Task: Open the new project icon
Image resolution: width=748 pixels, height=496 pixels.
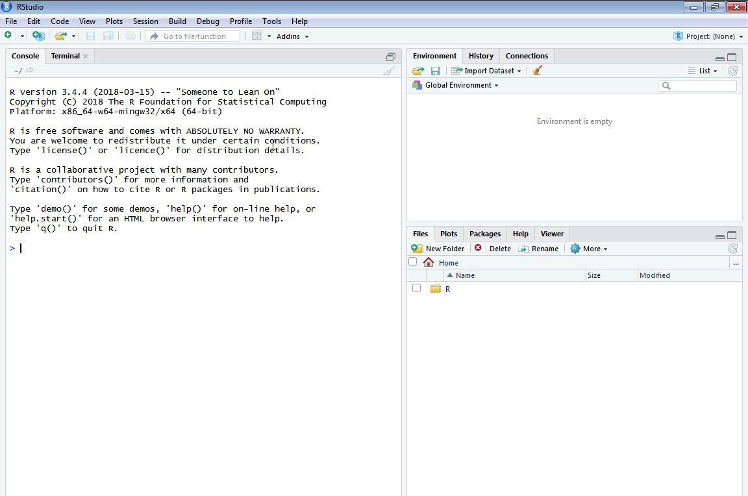Action: tap(38, 36)
